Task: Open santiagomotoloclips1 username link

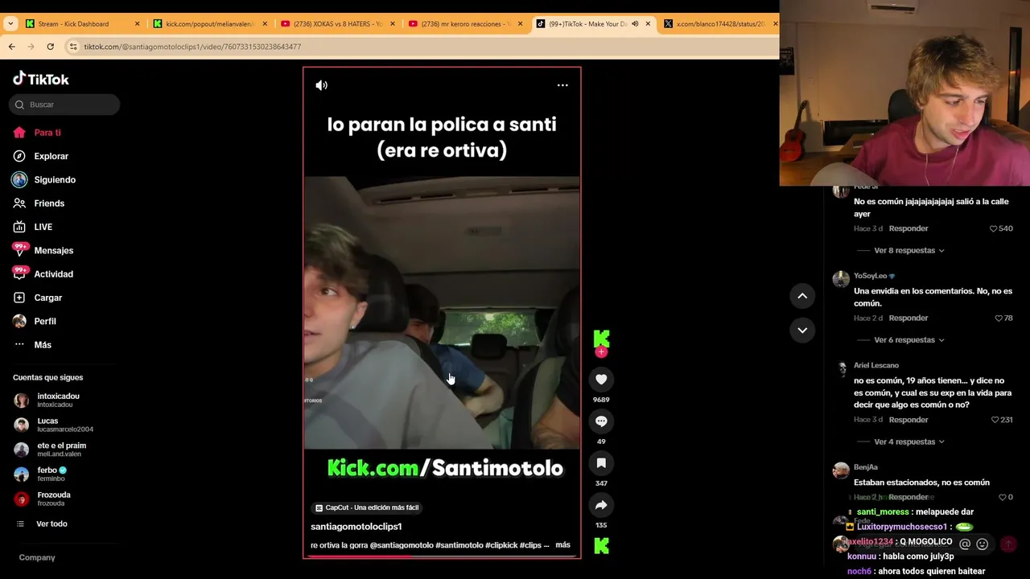Action: (356, 527)
